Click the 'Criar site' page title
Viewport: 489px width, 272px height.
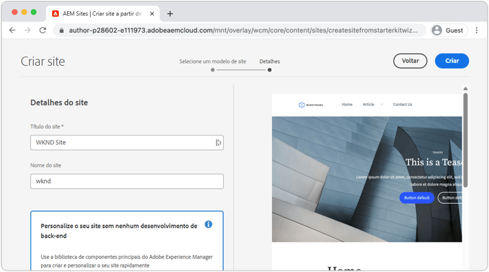(43, 61)
